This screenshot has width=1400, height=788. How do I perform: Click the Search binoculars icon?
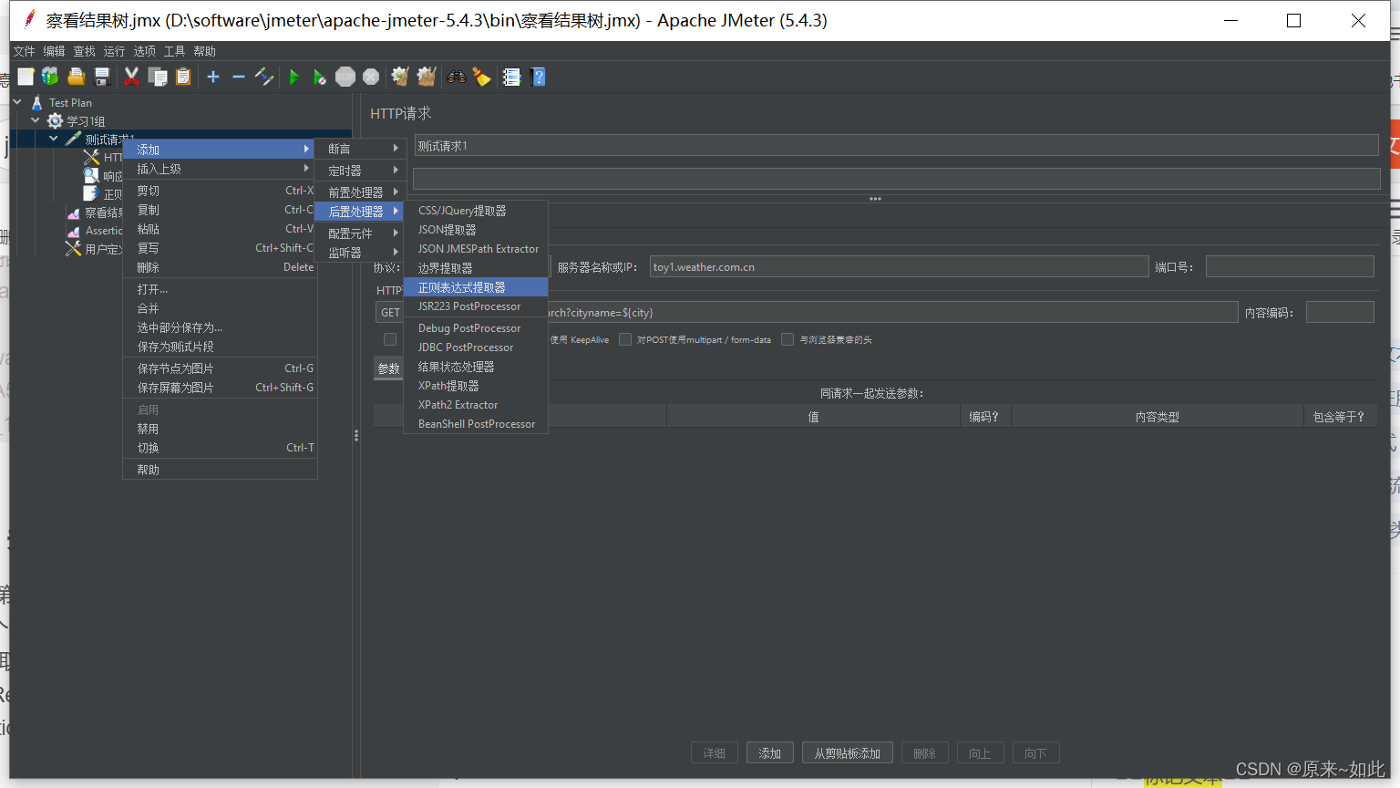[x=457, y=78]
